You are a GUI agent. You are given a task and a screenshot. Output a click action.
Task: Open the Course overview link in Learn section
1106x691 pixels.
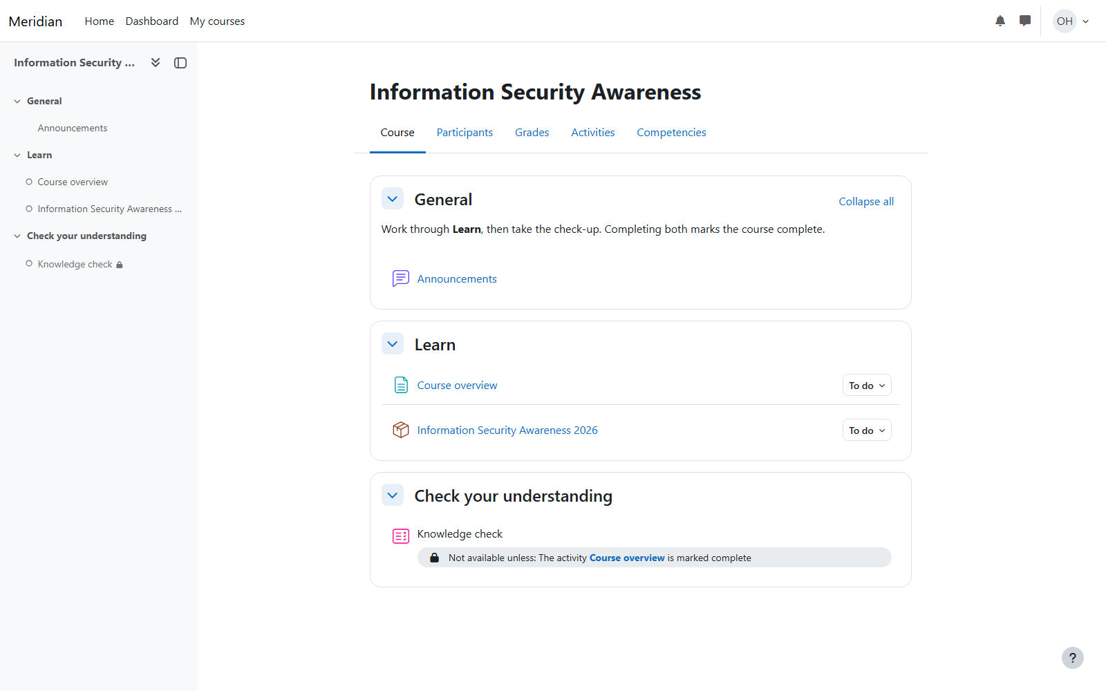point(457,386)
